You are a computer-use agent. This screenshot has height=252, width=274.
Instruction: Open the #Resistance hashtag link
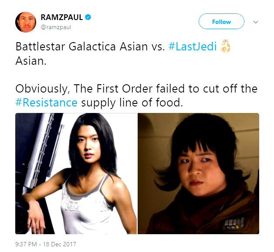46,103
